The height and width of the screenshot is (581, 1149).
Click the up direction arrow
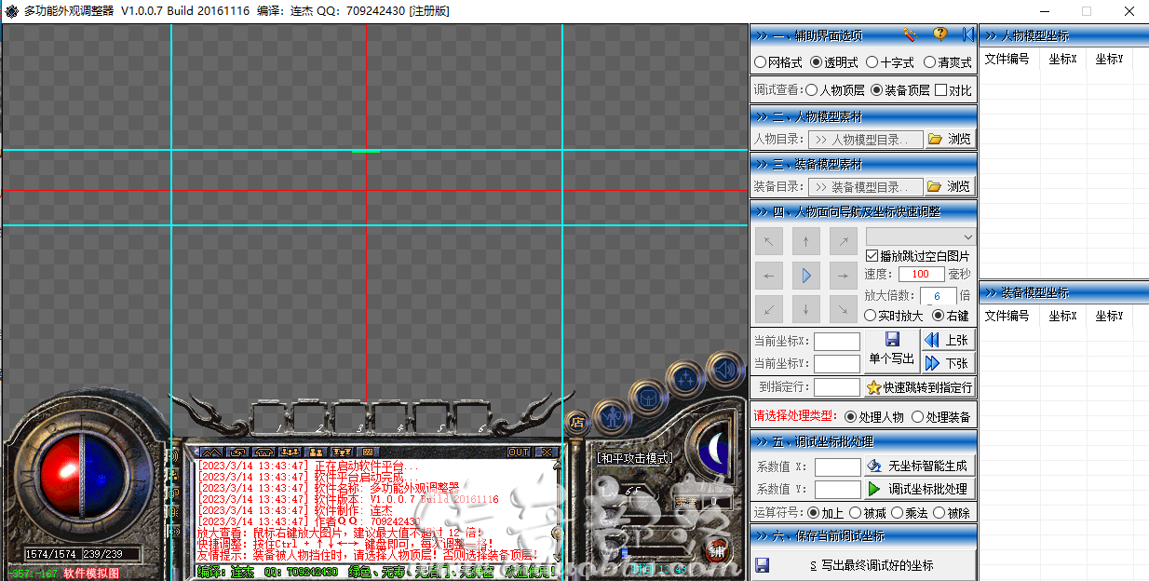pos(806,242)
